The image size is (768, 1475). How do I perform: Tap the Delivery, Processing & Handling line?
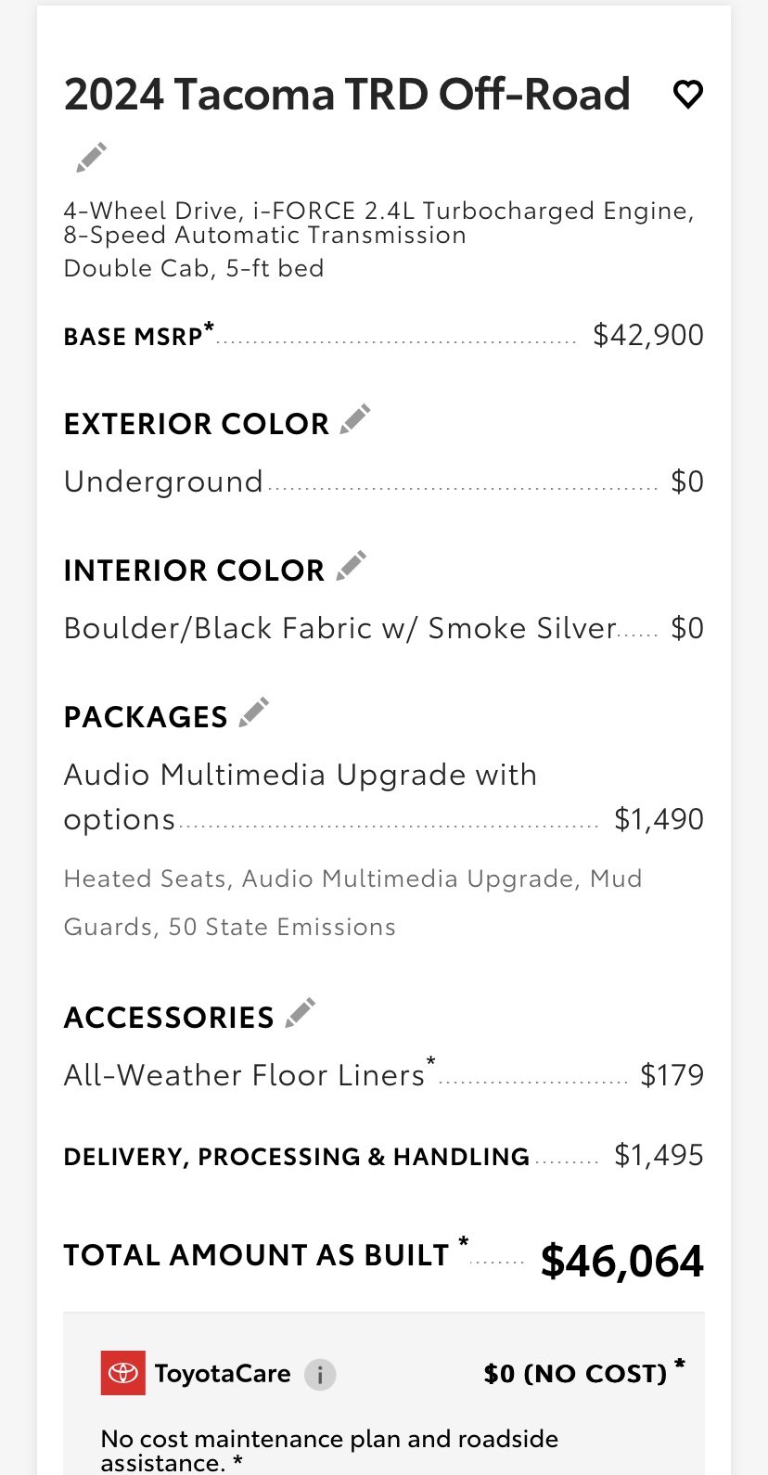pos(384,1156)
